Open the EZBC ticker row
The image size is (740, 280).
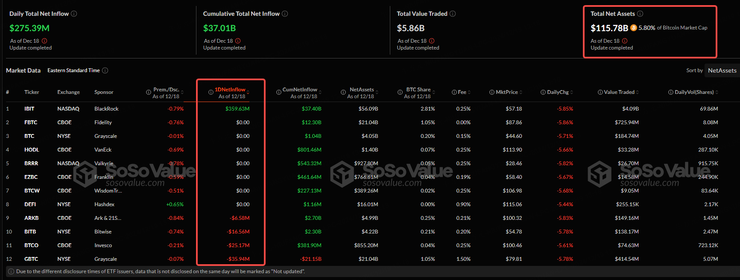(x=370, y=177)
